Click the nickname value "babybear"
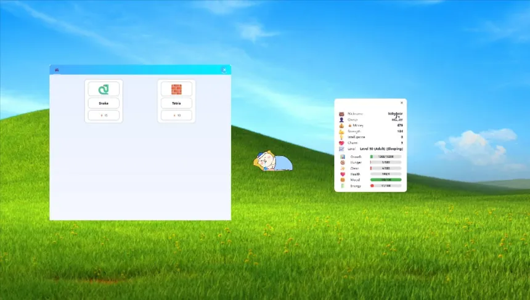This screenshot has height=300, width=530. click(395, 114)
